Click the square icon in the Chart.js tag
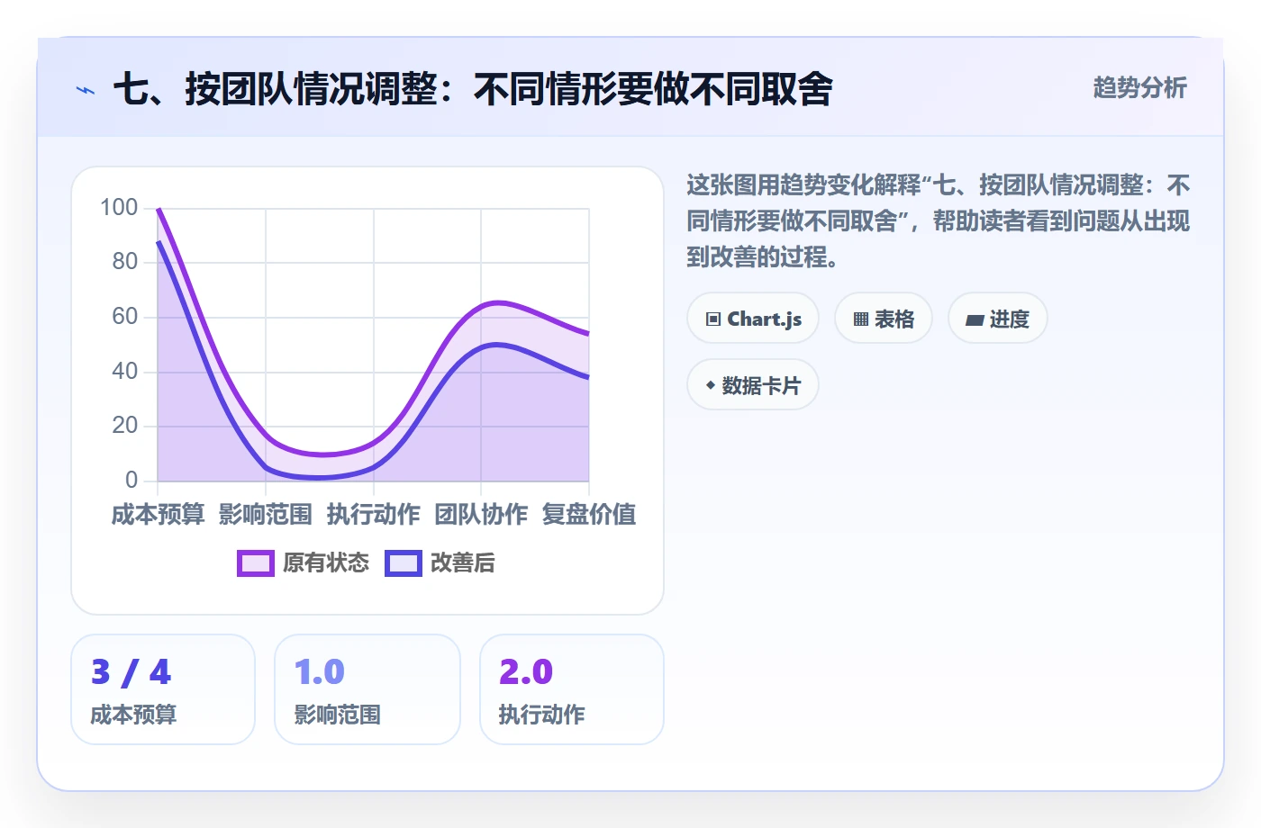 [713, 319]
